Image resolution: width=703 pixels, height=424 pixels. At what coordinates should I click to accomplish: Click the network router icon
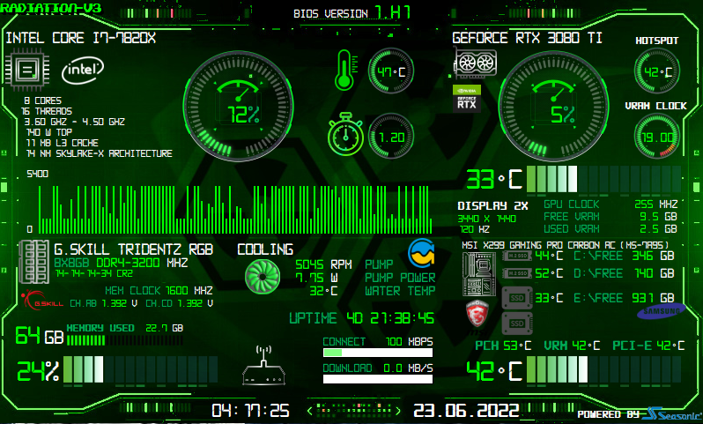point(264,367)
